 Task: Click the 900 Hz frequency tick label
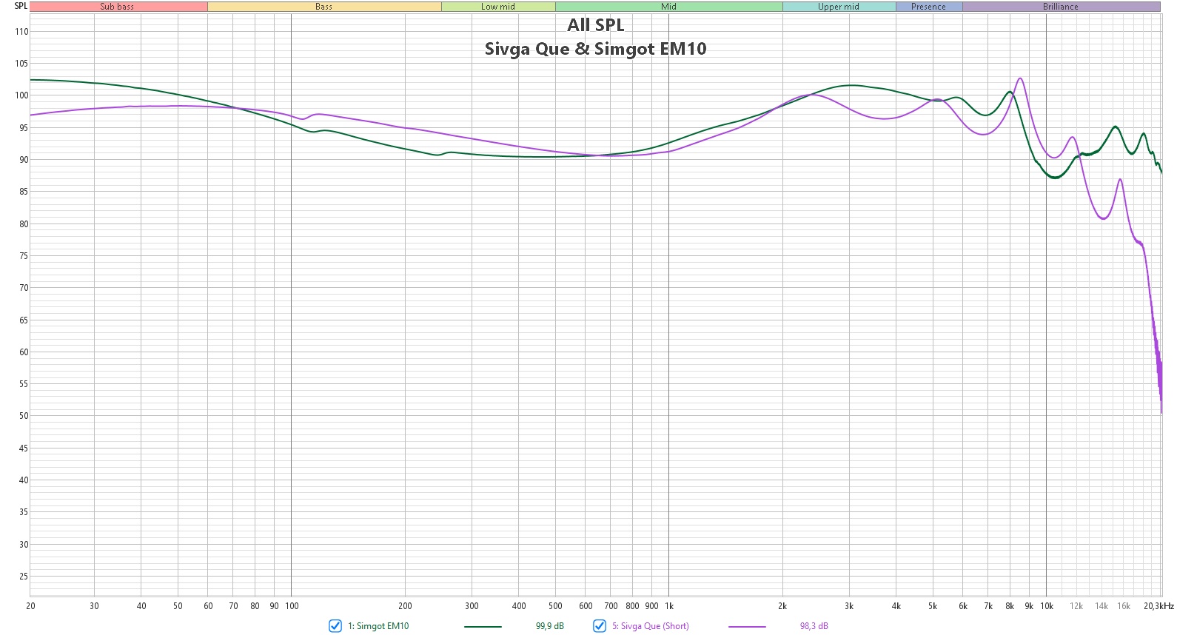click(x=651, y=606)
